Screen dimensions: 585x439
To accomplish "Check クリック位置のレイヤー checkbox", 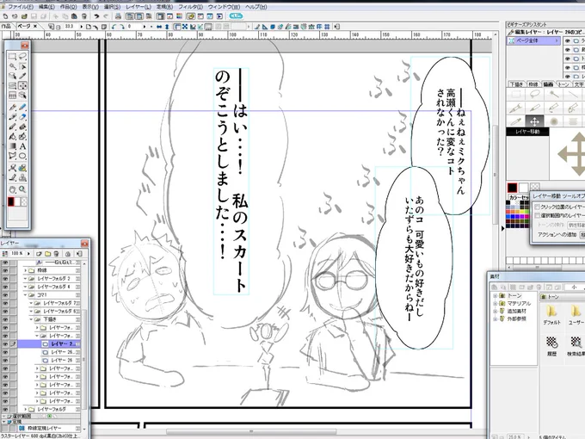I will pos(537,207).
